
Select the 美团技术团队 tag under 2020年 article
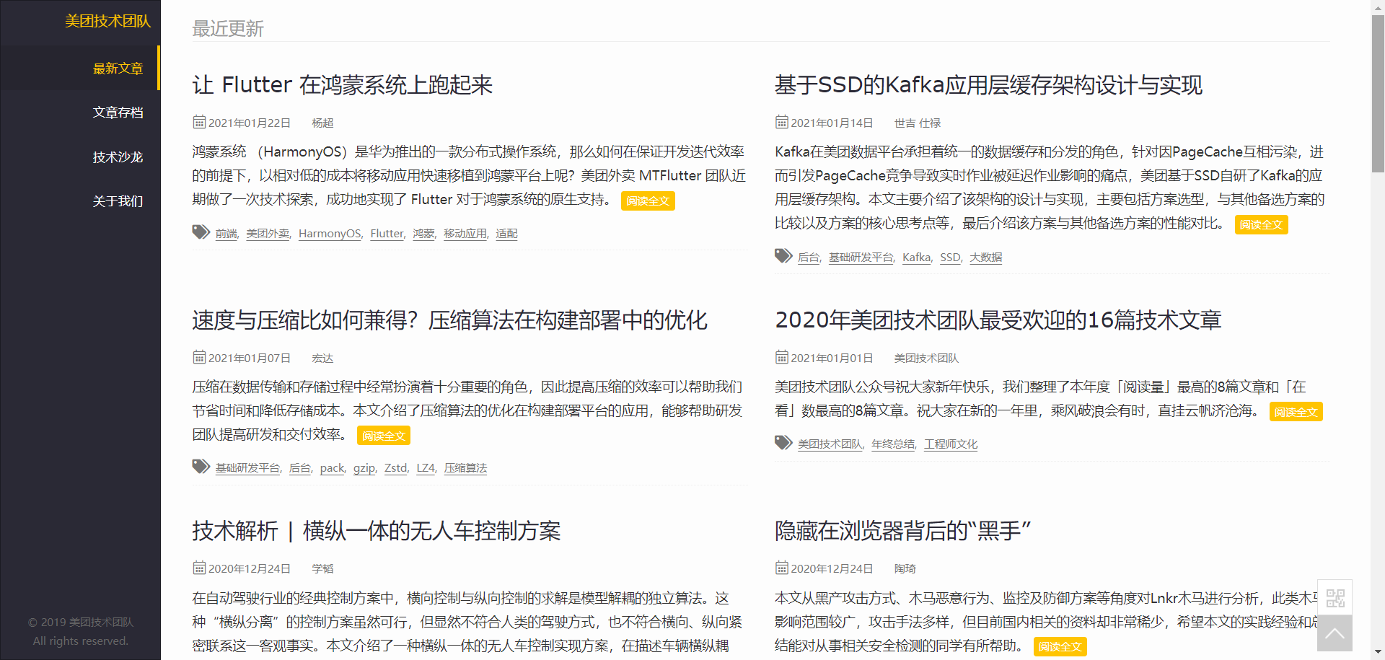830,444
